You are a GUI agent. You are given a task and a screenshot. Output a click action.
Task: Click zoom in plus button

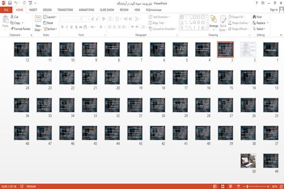(268, 186)
